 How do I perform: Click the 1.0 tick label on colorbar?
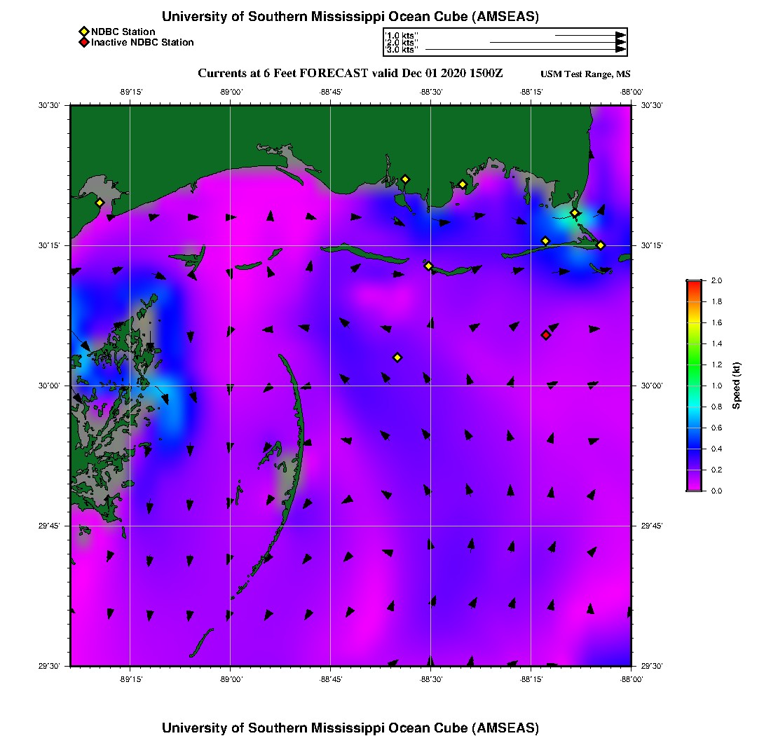716,386
